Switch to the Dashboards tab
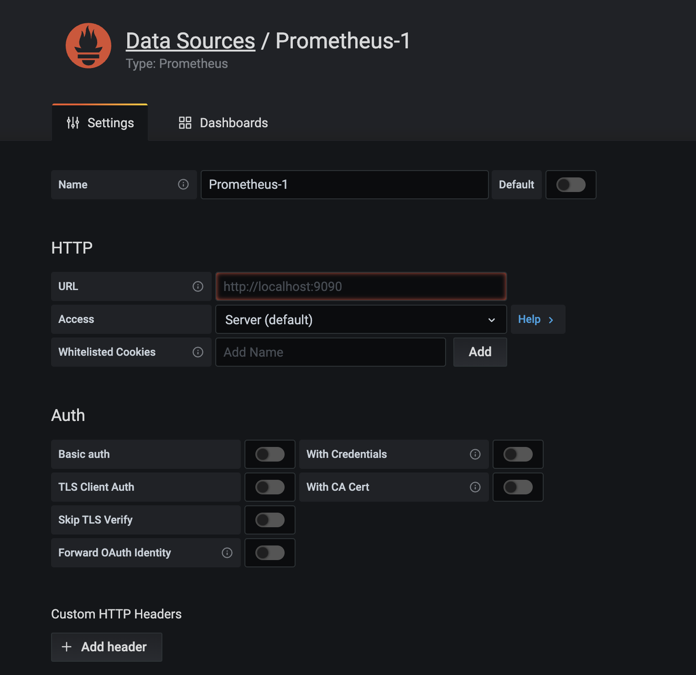696x675 pixels. 223,123
